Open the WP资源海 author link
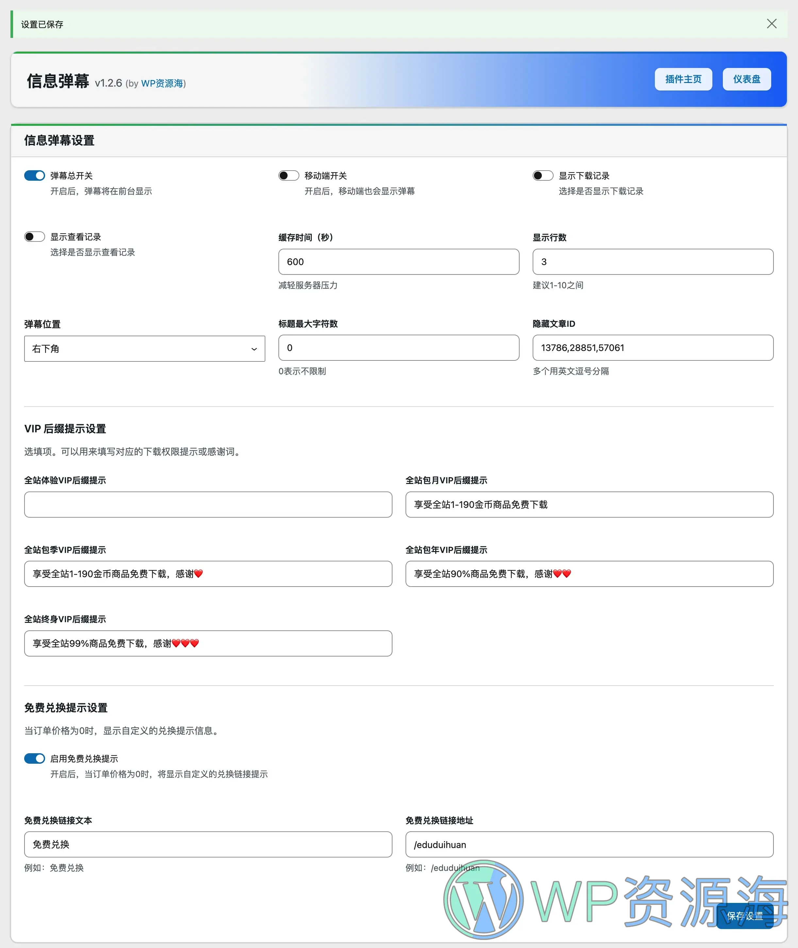Screen dimensions: 798x948 click(x=162, y=84)
